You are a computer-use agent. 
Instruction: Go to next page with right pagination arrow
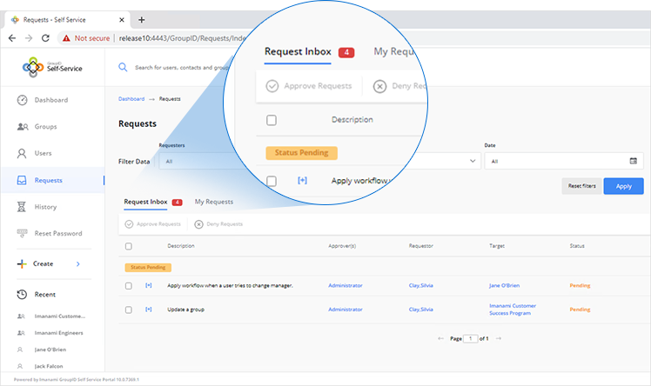point(499,339)
